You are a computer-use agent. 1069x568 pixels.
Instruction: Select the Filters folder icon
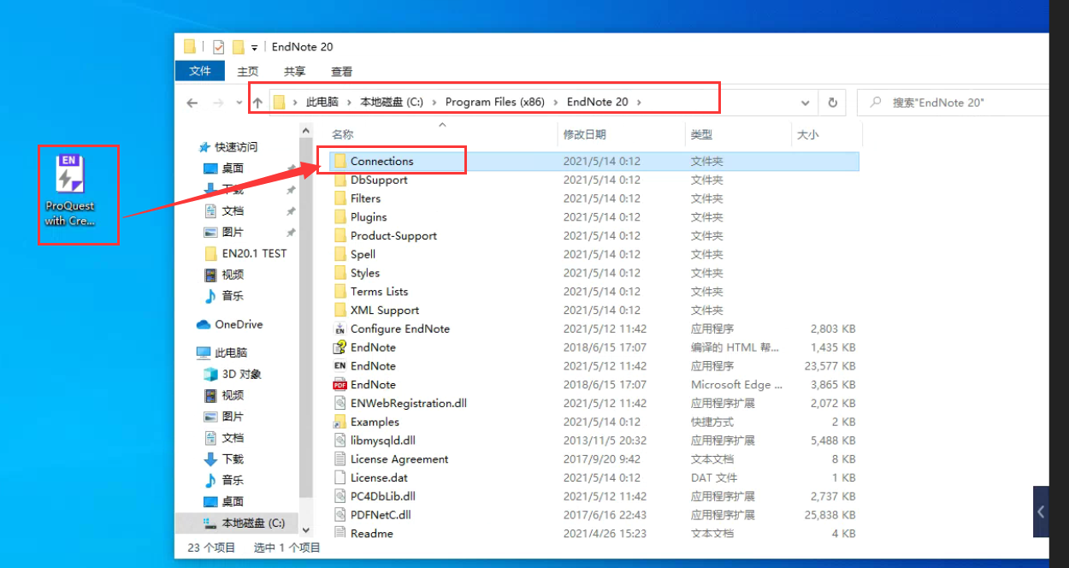coord(340,198)
